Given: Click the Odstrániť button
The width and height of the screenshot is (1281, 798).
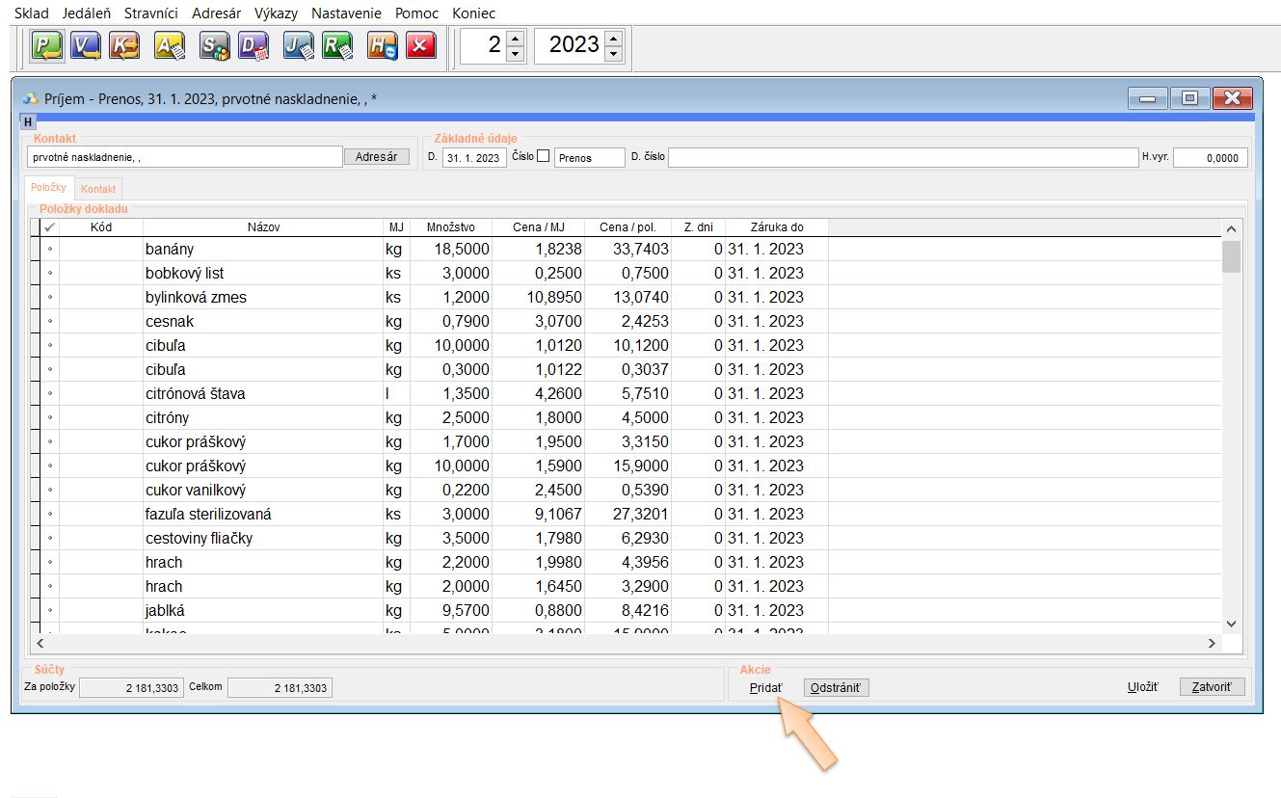Looking at the screenshot, I should [x=836, y=687].
